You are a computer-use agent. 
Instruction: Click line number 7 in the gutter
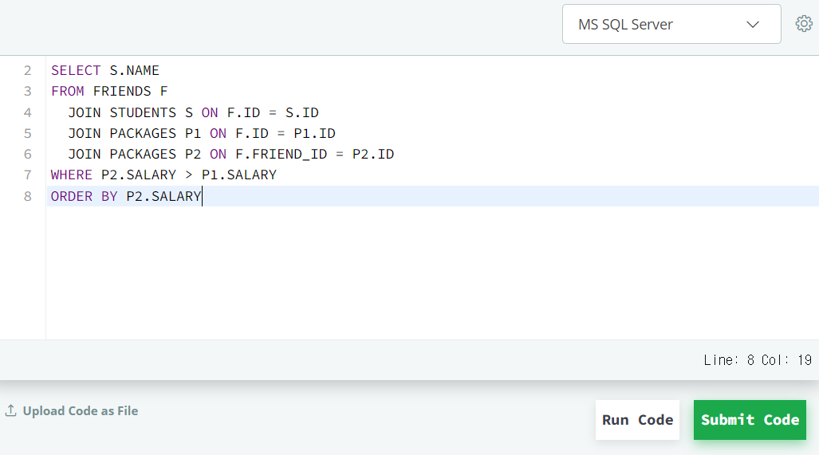tap(28, 175)
